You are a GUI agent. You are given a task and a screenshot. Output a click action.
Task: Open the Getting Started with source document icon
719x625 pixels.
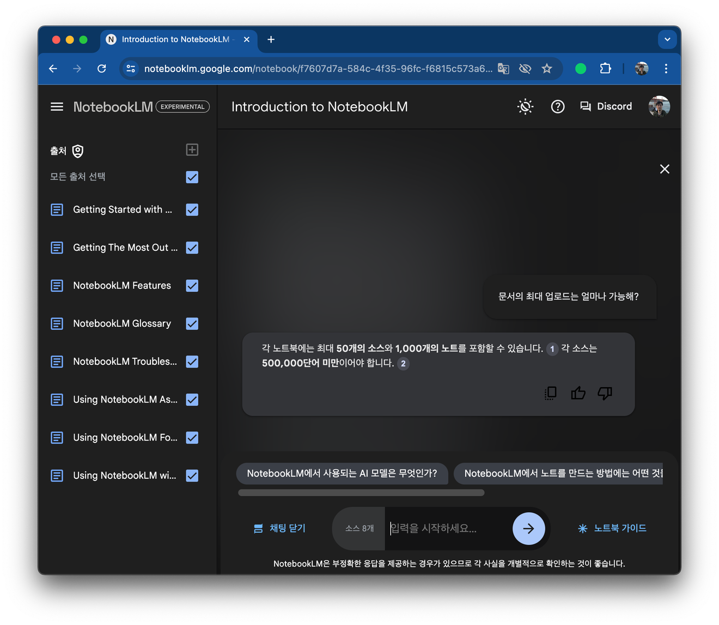57,210
